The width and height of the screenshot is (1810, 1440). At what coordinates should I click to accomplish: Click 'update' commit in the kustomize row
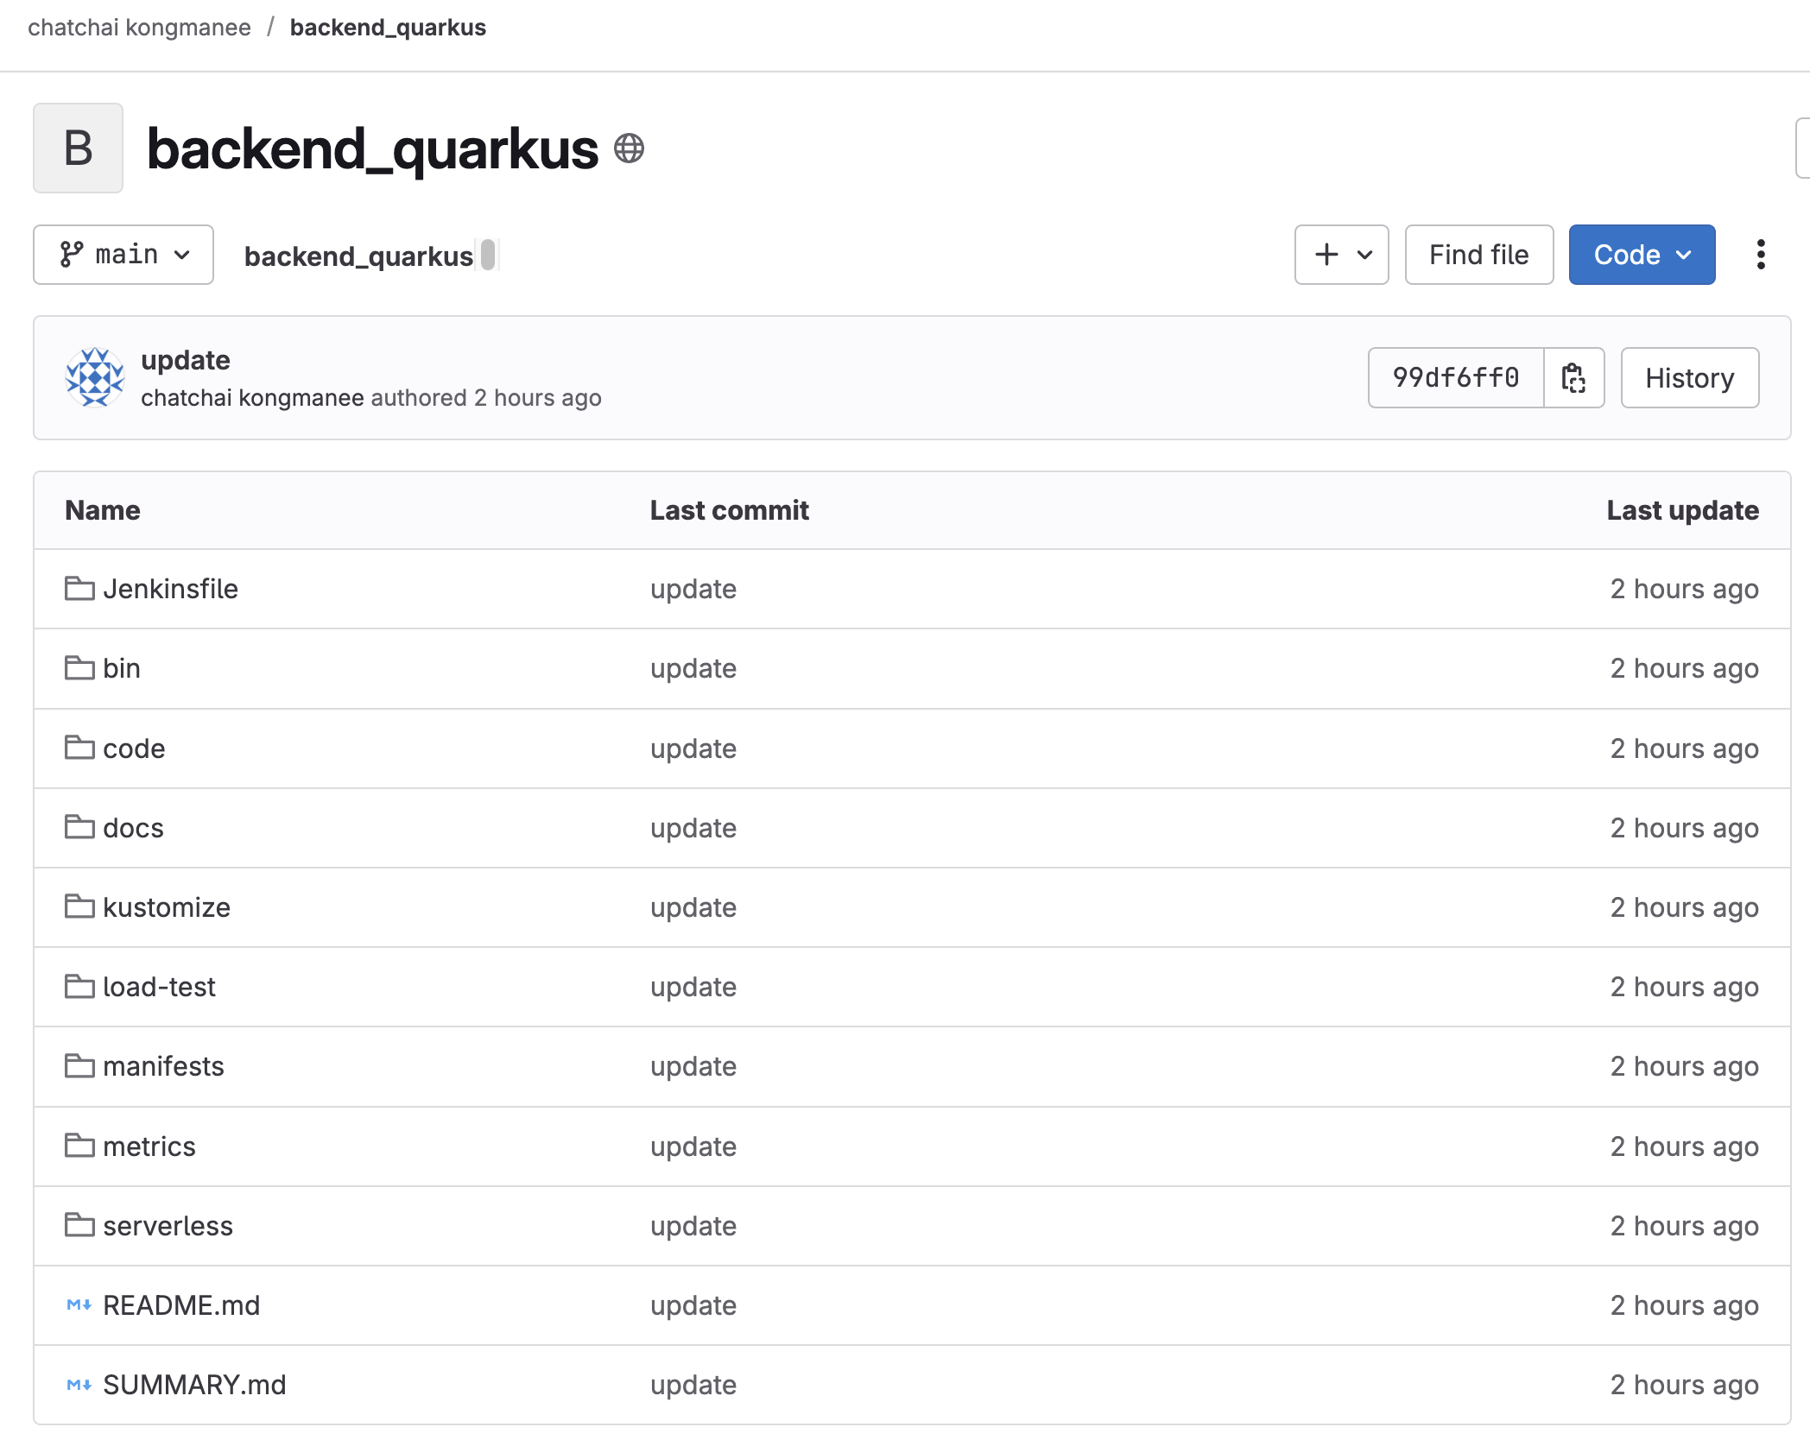693,907
